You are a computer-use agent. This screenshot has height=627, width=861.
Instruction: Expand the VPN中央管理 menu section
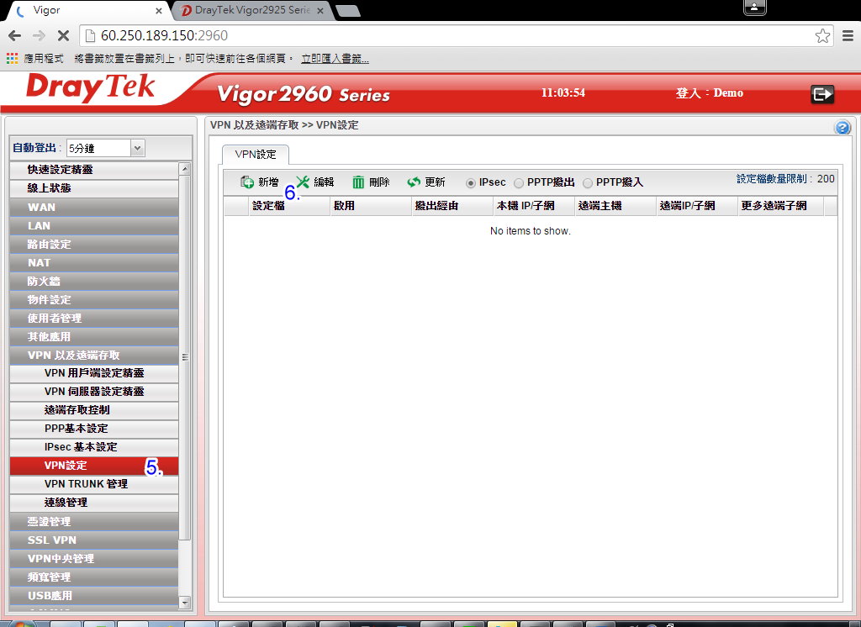pos(94,558)
